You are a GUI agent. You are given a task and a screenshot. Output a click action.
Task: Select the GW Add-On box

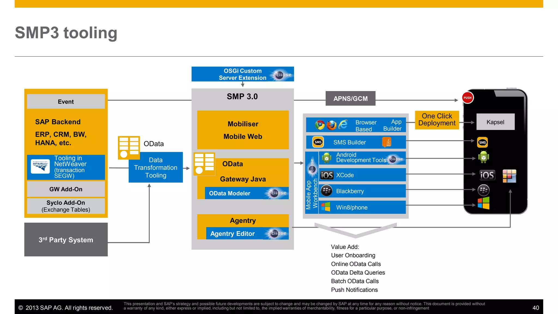[x=66, y=189]
